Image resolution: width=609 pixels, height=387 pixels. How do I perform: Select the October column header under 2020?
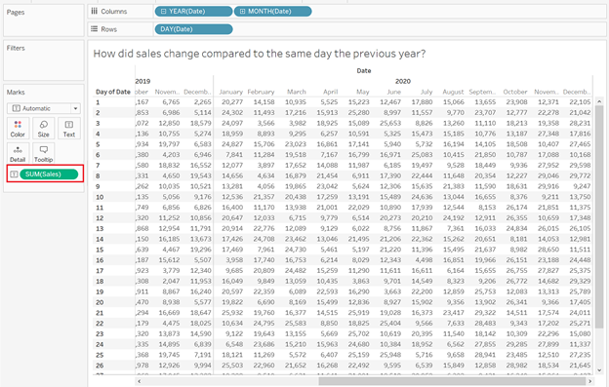point(515,92)
